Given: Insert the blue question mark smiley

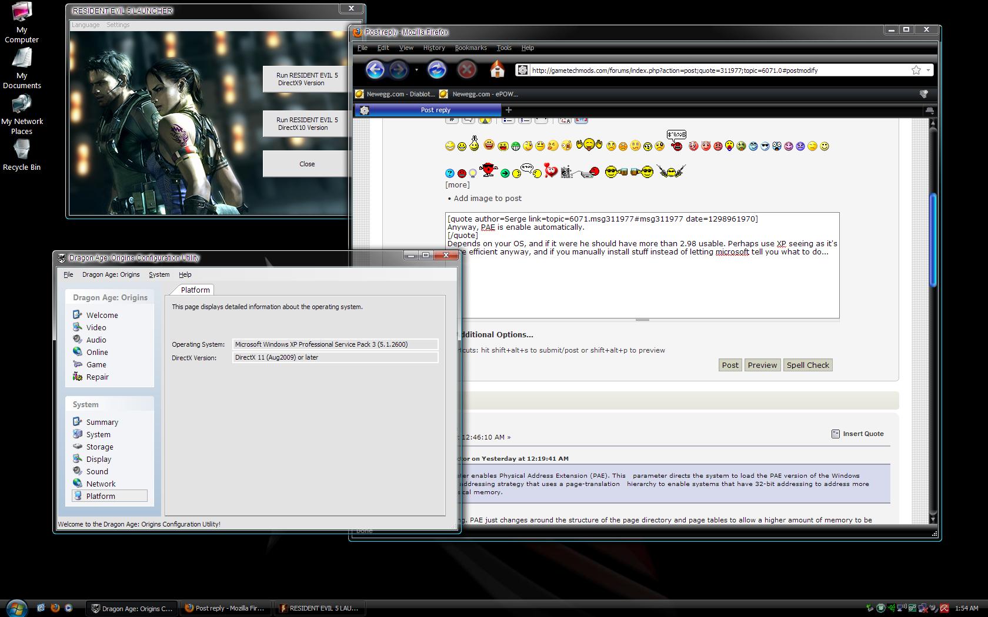Looking at the screenshot, I should [450, 173].
